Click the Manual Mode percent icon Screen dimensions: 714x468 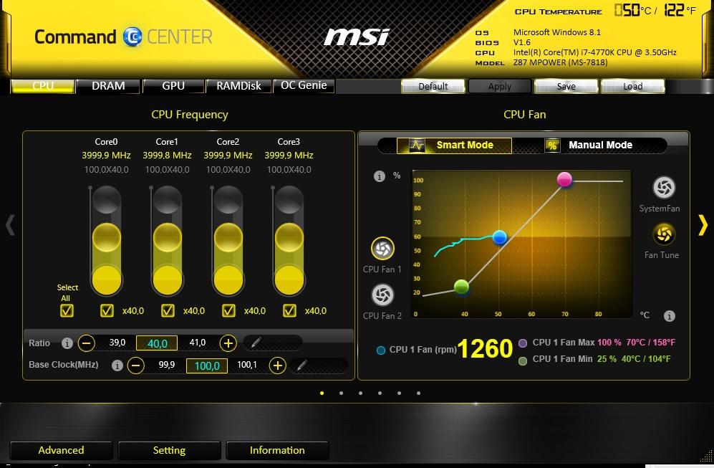pyautogui.click(x=552, y=145)
